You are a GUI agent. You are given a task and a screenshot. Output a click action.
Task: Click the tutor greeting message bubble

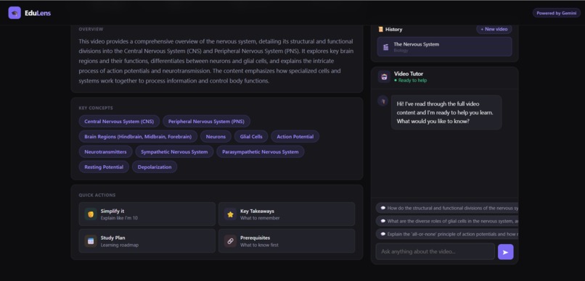click(446, 112)
